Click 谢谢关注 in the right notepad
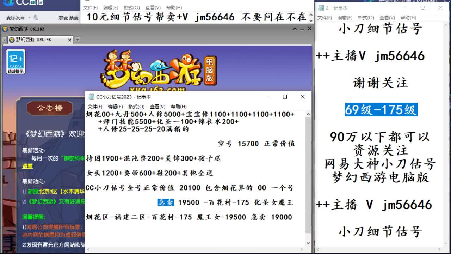 coord(381,83)
